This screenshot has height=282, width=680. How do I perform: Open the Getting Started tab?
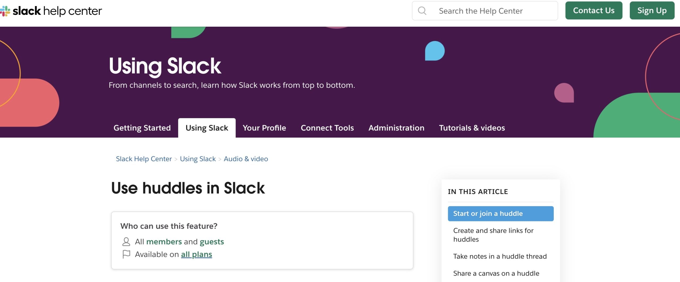[x=142, y=128]
